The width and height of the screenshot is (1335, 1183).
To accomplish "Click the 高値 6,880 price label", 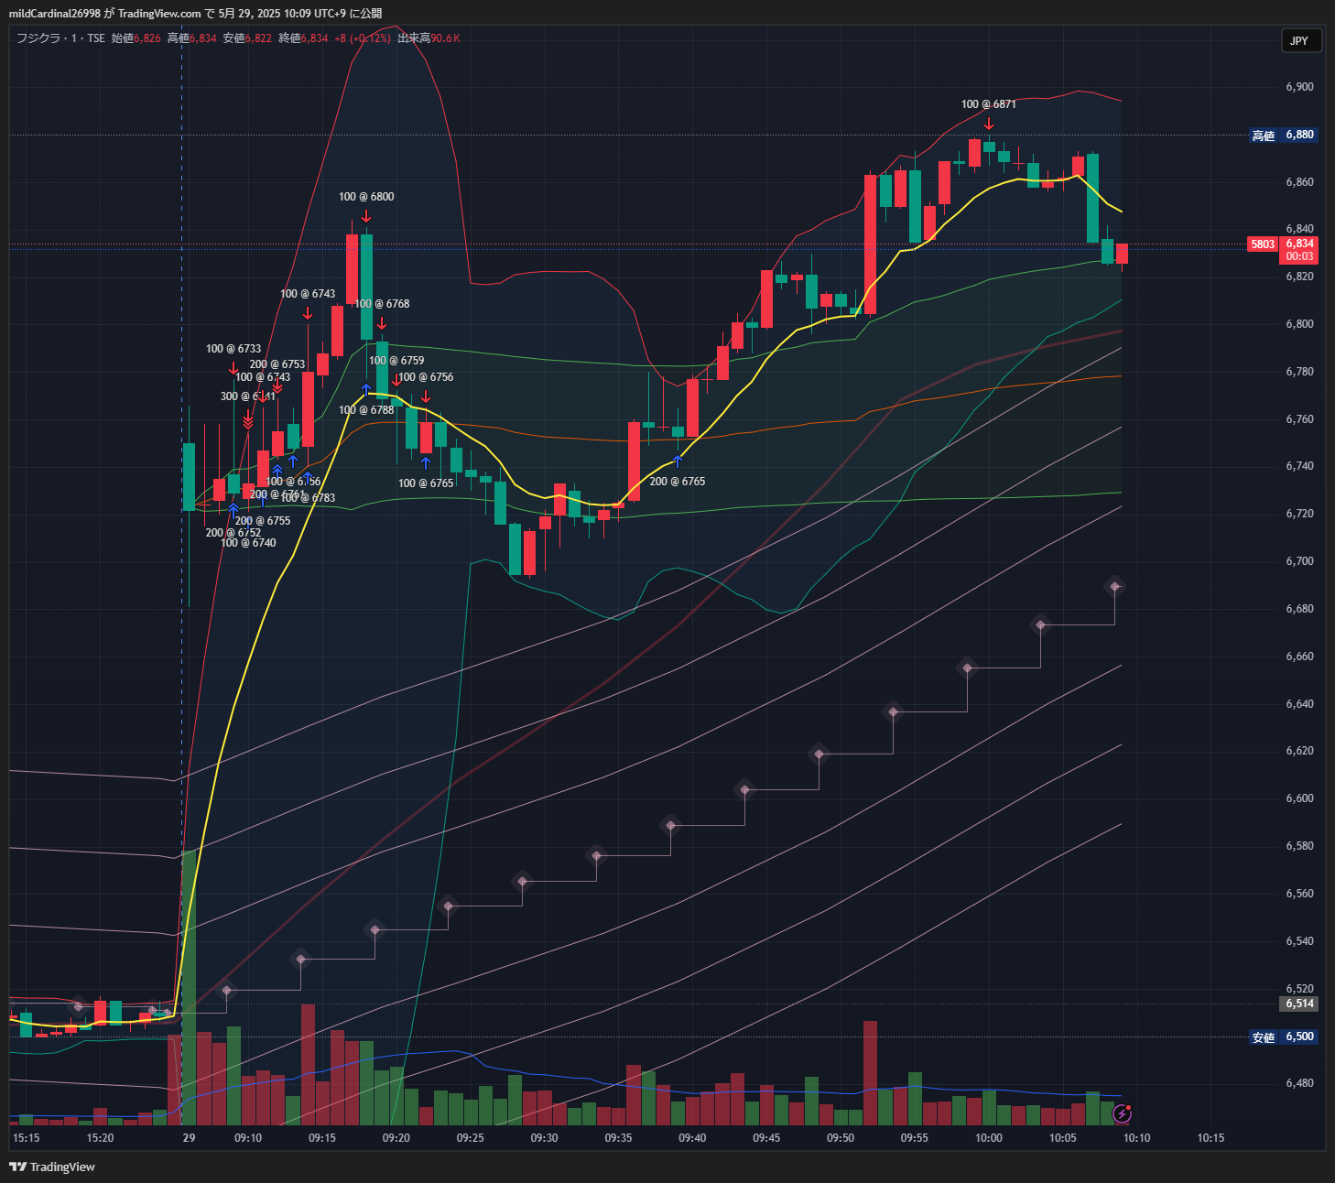I will [x=1284, y=135].
